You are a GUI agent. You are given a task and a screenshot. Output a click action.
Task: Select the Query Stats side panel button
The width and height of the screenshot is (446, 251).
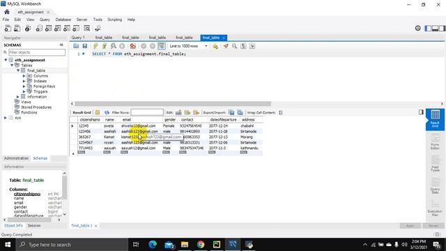point(435,186)
